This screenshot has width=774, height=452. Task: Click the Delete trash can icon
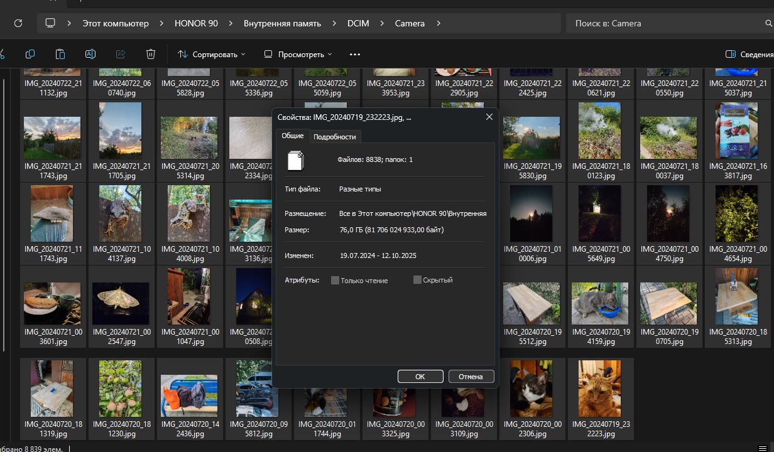tap(151, 54)
